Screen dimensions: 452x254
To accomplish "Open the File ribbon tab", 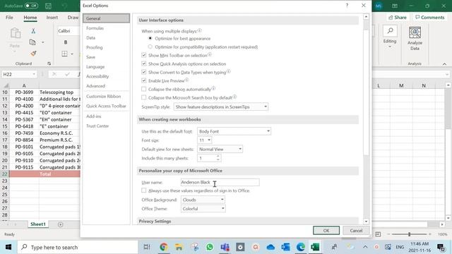I will tap(9, 17).
